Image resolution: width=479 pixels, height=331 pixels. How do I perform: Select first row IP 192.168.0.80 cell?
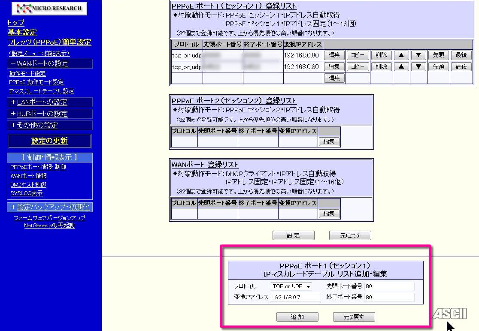point(303,55)
